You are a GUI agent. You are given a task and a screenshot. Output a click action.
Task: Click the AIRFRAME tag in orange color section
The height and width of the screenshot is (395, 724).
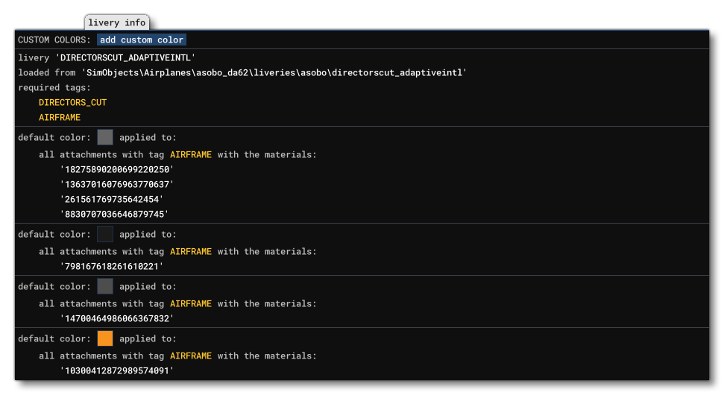(191, 355)
